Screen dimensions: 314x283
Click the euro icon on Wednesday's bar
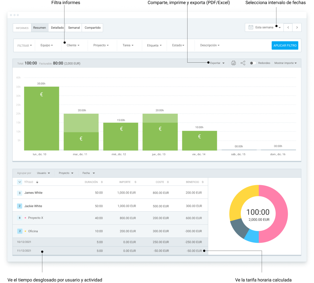pyautogui.click(x=121, y=129)
